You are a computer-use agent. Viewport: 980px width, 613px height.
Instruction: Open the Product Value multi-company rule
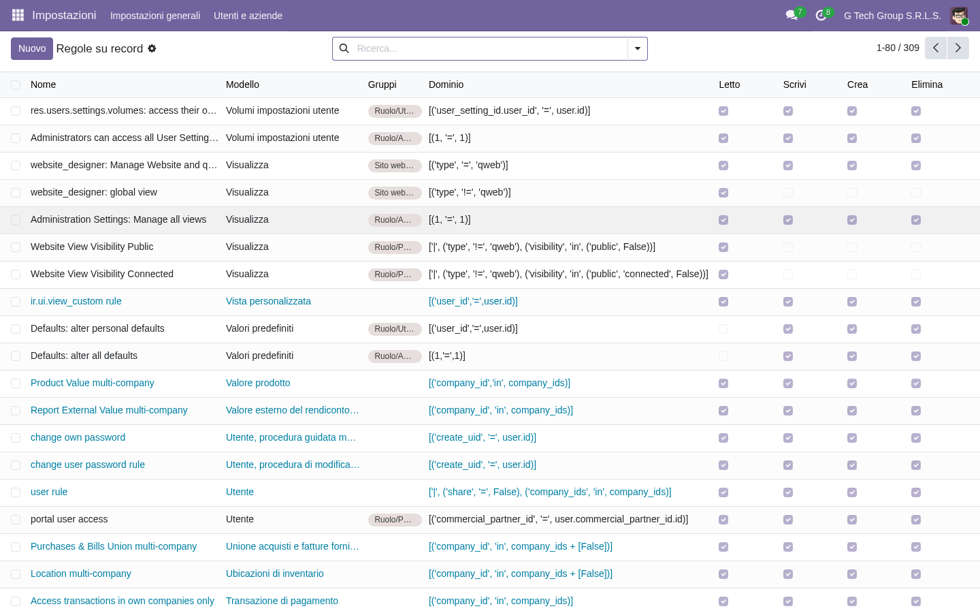click(x=92, y=383)
